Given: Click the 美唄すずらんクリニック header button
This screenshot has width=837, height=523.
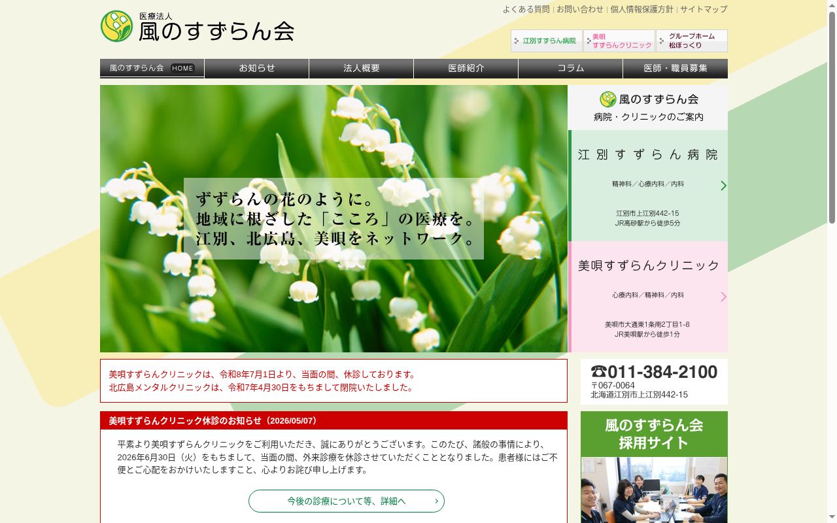Looking at the screenshot, I should tap(619, 41).
